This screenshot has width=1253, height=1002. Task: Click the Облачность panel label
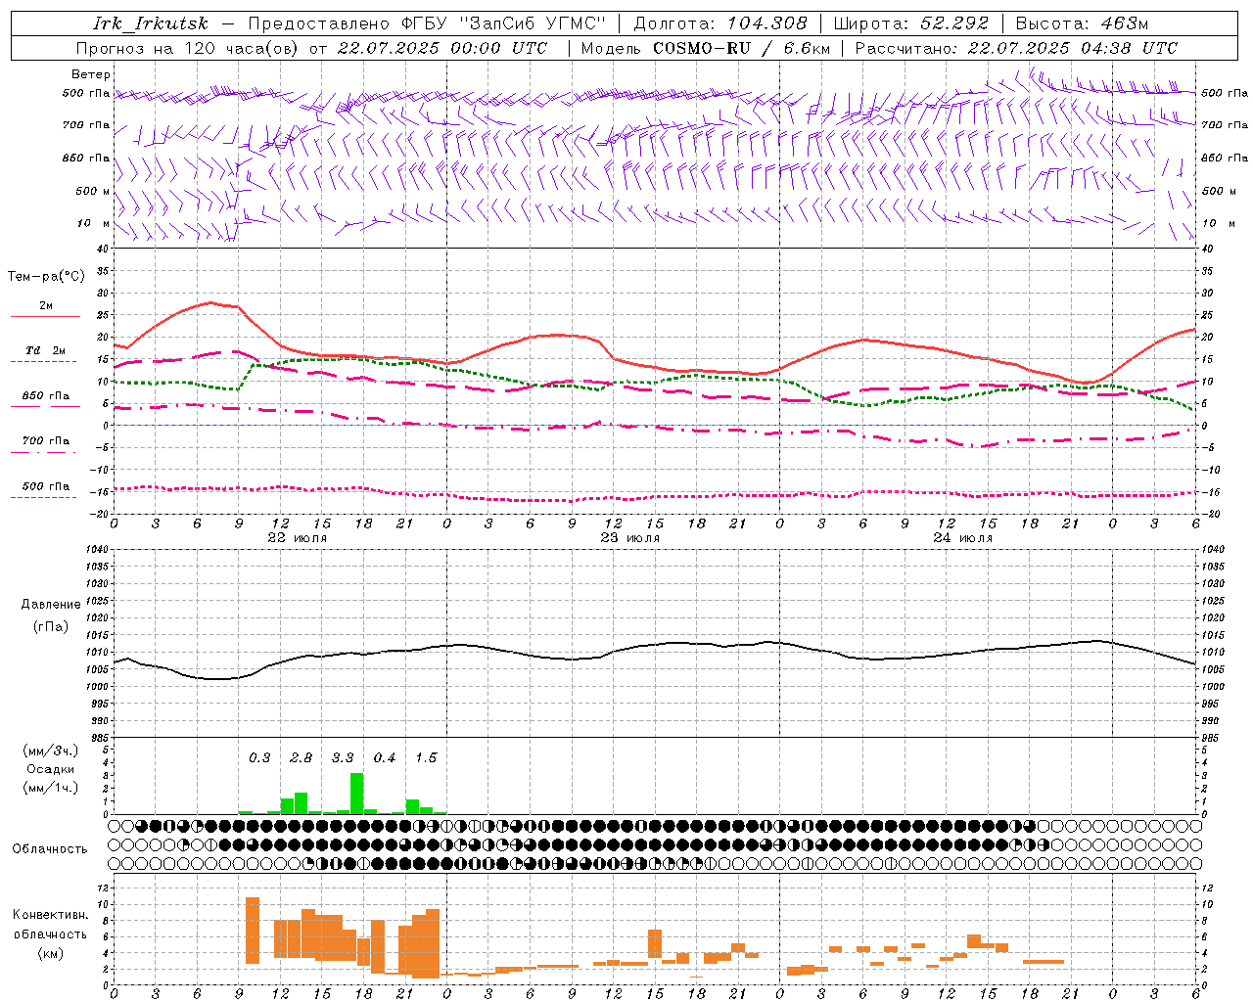click(50, 848)
